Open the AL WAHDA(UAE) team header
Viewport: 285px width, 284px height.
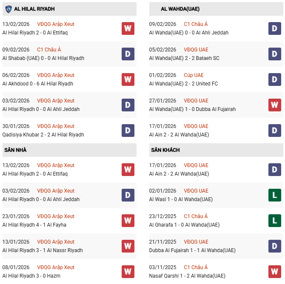click(180, 9)
